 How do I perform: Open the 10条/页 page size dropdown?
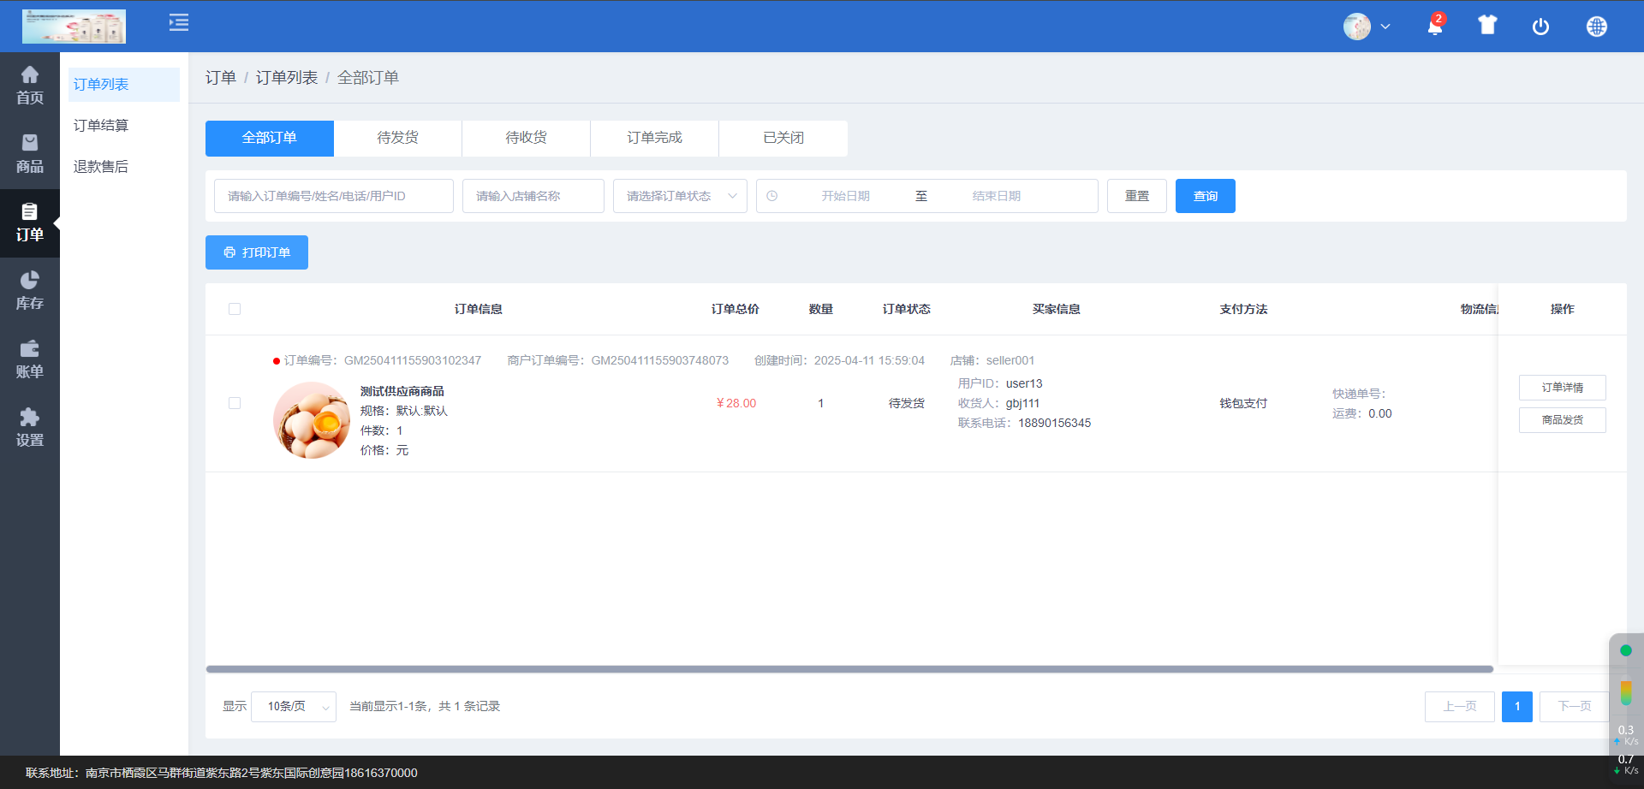pos(293,707)
